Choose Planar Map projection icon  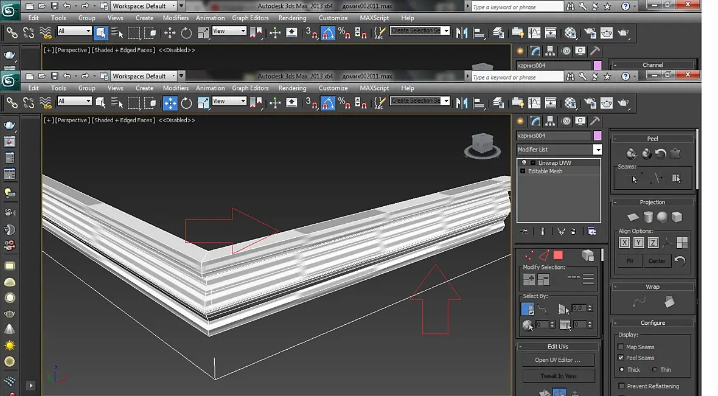pos(633,217)
